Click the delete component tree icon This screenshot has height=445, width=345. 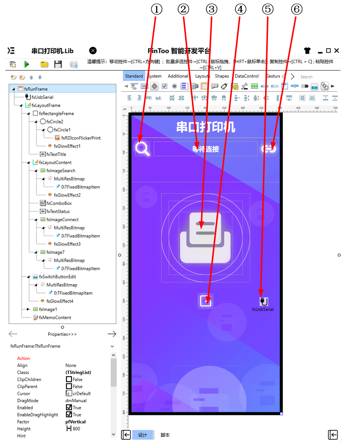click(22, 77)
